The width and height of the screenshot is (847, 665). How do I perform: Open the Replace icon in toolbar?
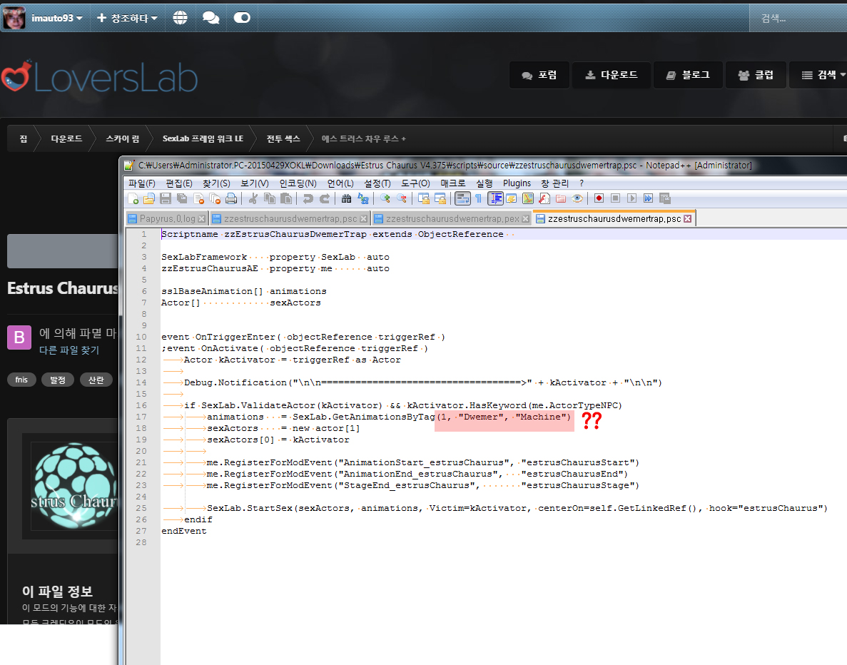[x=363, y=199]
